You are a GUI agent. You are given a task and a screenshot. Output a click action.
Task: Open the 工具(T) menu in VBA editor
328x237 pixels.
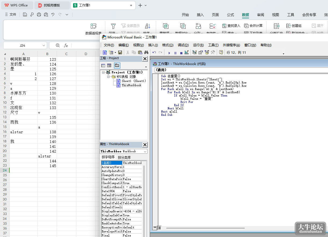click(213, 45)
